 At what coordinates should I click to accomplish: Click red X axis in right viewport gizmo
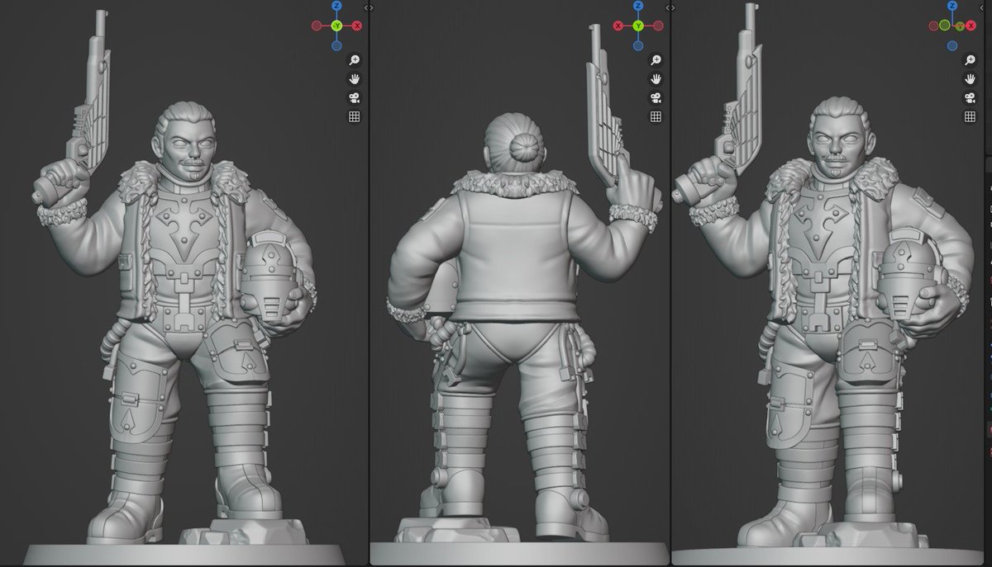coord(971,26)
